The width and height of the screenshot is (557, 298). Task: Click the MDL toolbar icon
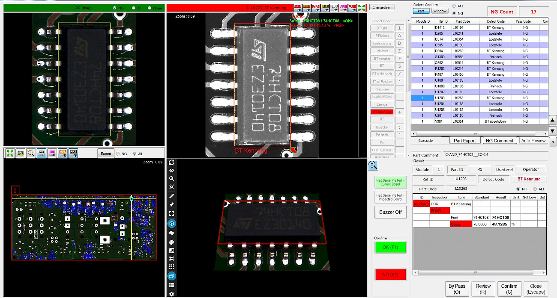63,153
